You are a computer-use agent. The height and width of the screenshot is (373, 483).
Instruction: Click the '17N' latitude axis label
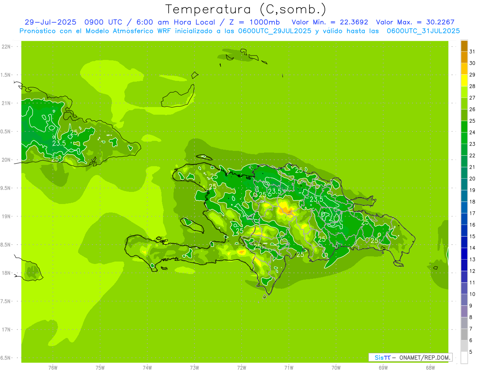[x=6, y=330]
